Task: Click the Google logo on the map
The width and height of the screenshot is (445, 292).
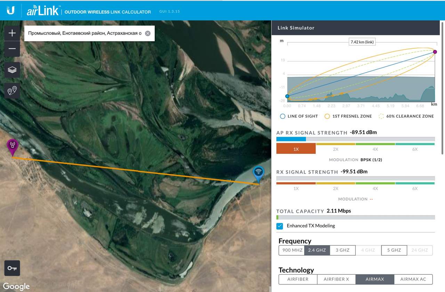Action: click(x=16, y=286)
